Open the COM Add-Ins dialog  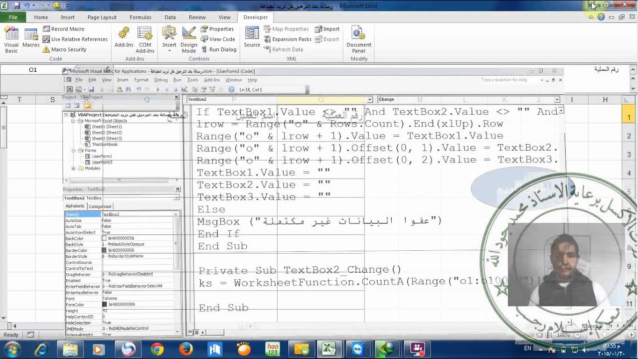click(x=145, y=40)
